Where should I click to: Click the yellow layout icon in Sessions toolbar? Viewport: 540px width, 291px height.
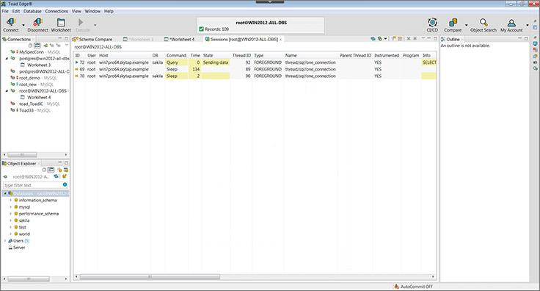click(400, 39)
